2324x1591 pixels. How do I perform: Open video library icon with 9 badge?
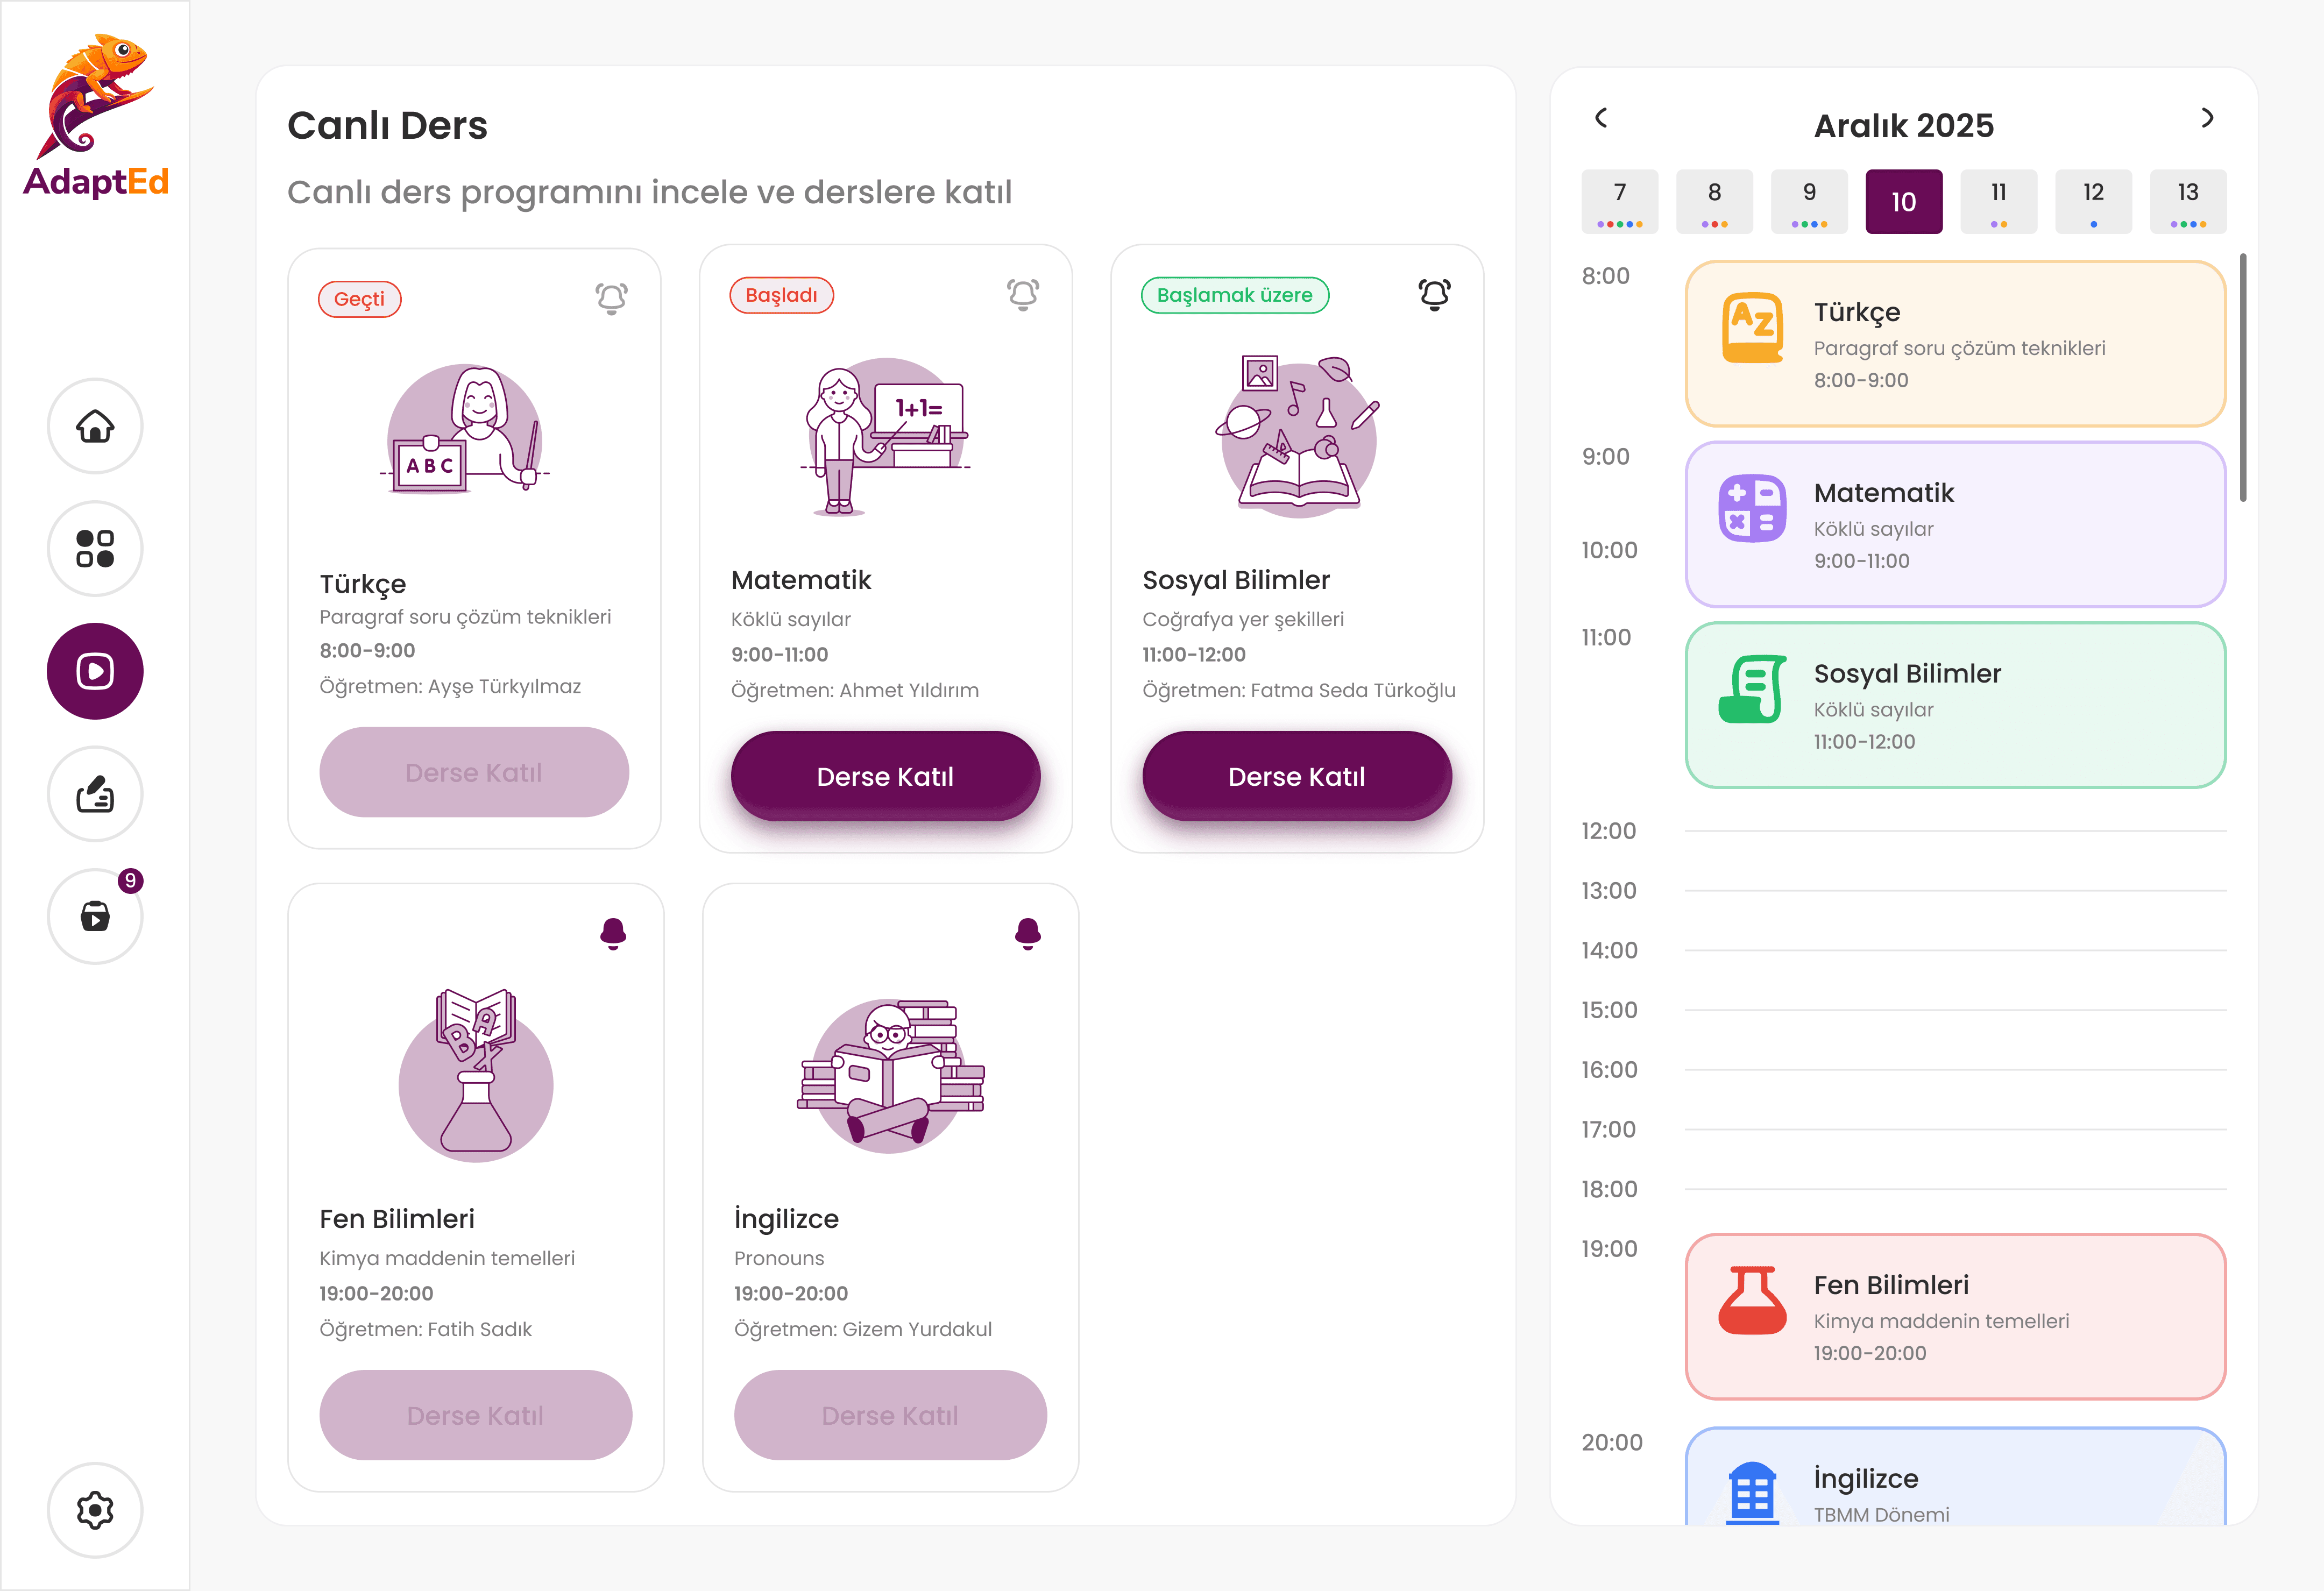95,916
